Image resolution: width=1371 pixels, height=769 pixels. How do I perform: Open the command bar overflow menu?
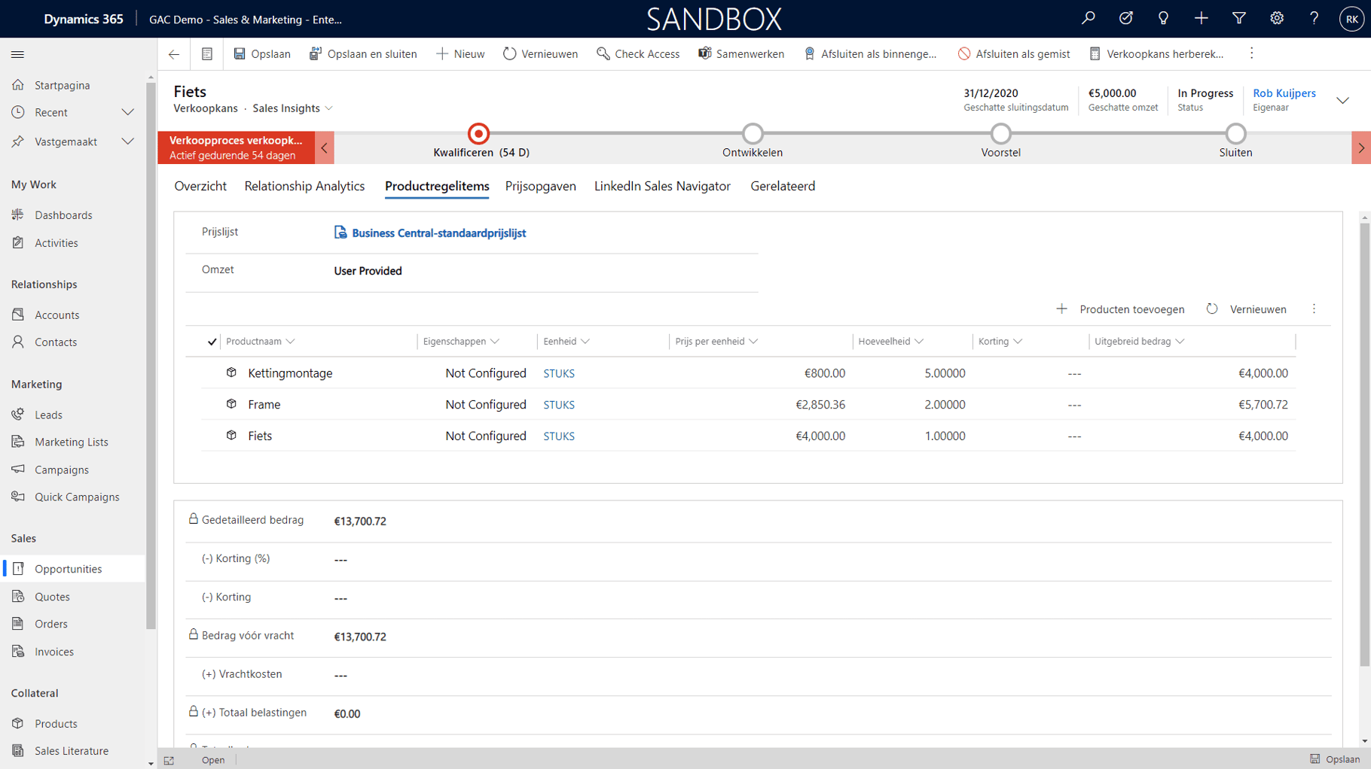point(1252,53)
